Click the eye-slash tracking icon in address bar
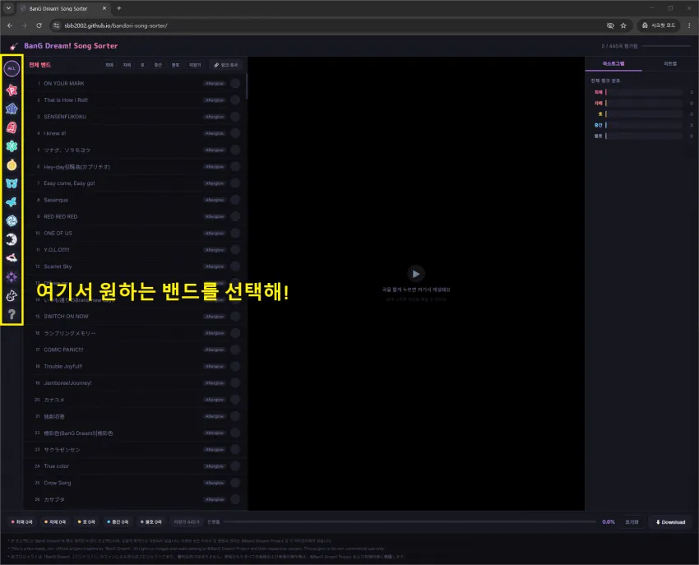This screenshot has width=699, height=565. pyautogui.click(x=610, y=25)
